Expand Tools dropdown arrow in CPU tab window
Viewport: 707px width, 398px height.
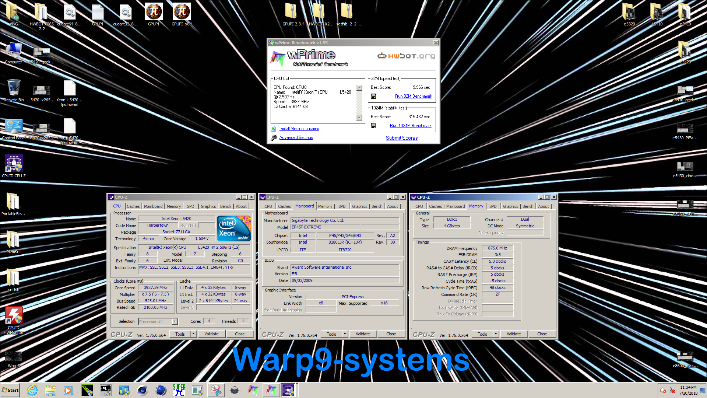coord(193,334)
